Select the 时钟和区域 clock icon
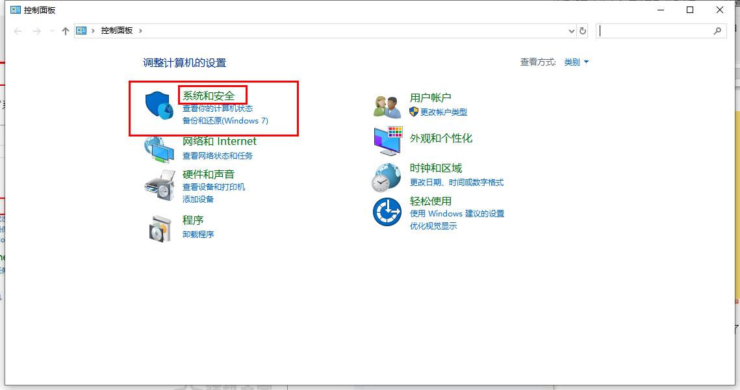Screen dimensions: 740x390 pos(386,177)
